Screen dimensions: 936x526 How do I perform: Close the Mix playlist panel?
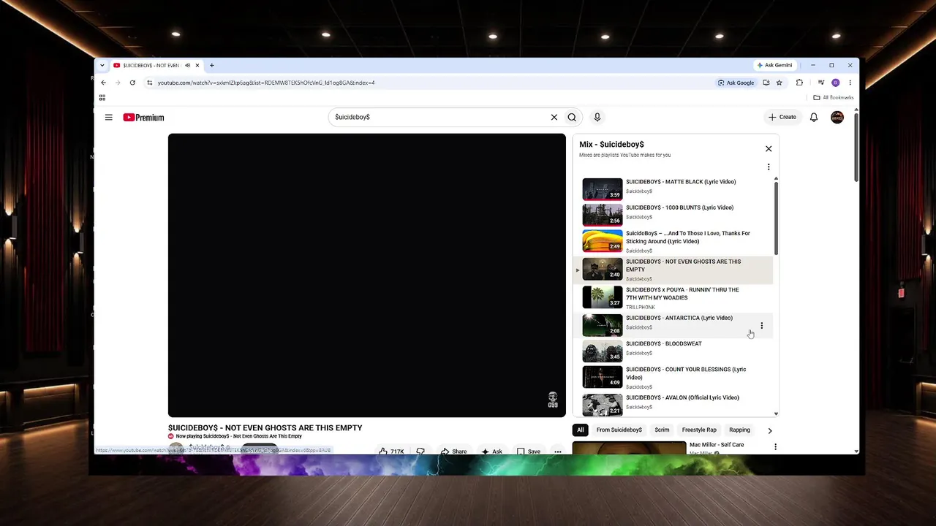pos(769,149)
